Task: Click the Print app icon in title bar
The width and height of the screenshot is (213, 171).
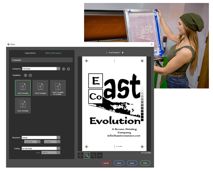Action: pyautogui.click(x=9, y=44)
